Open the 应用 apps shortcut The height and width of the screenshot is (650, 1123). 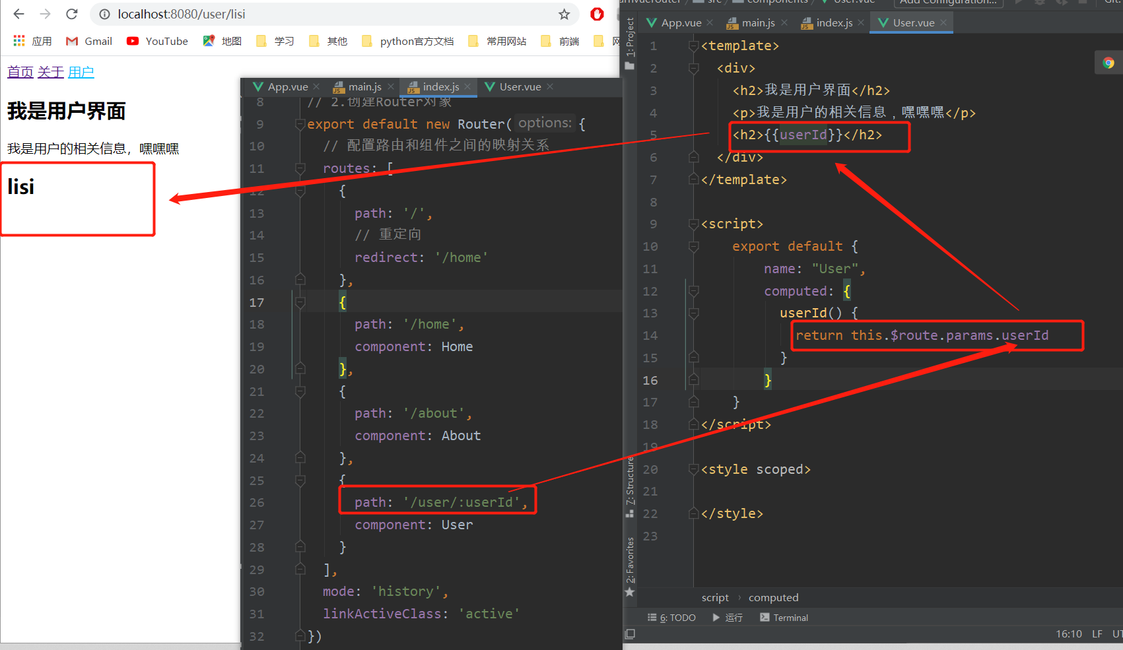click(32, 41)
